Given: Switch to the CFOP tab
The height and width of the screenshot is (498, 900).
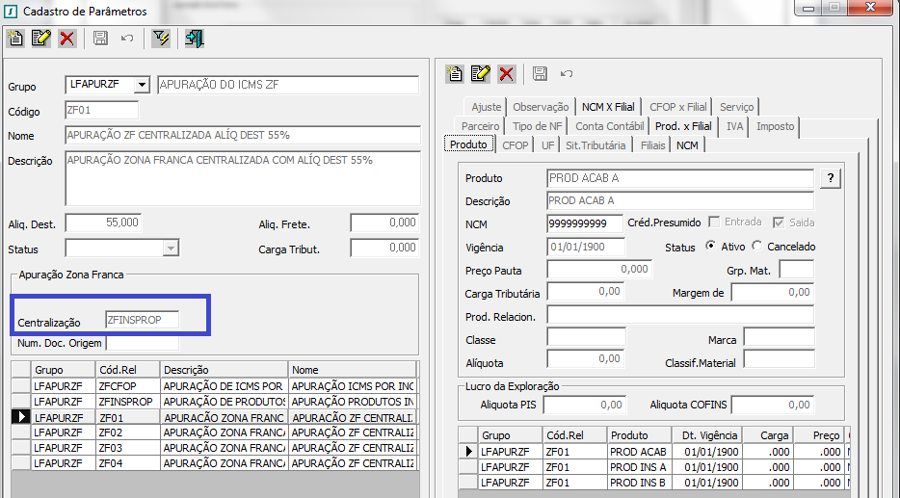Looking at the screenshot, I should [x=515, y=145].
